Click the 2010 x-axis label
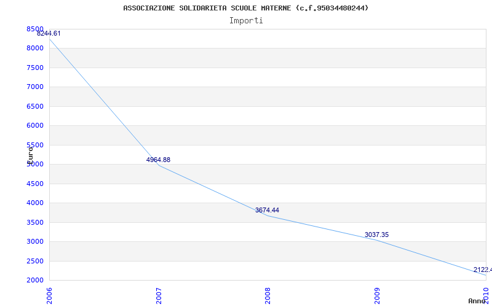Screen dimensions: 492x307 486,296
